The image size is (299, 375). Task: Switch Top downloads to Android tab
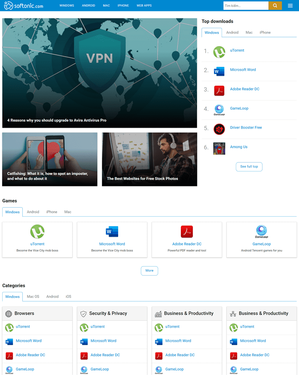[x=232, y=33]
